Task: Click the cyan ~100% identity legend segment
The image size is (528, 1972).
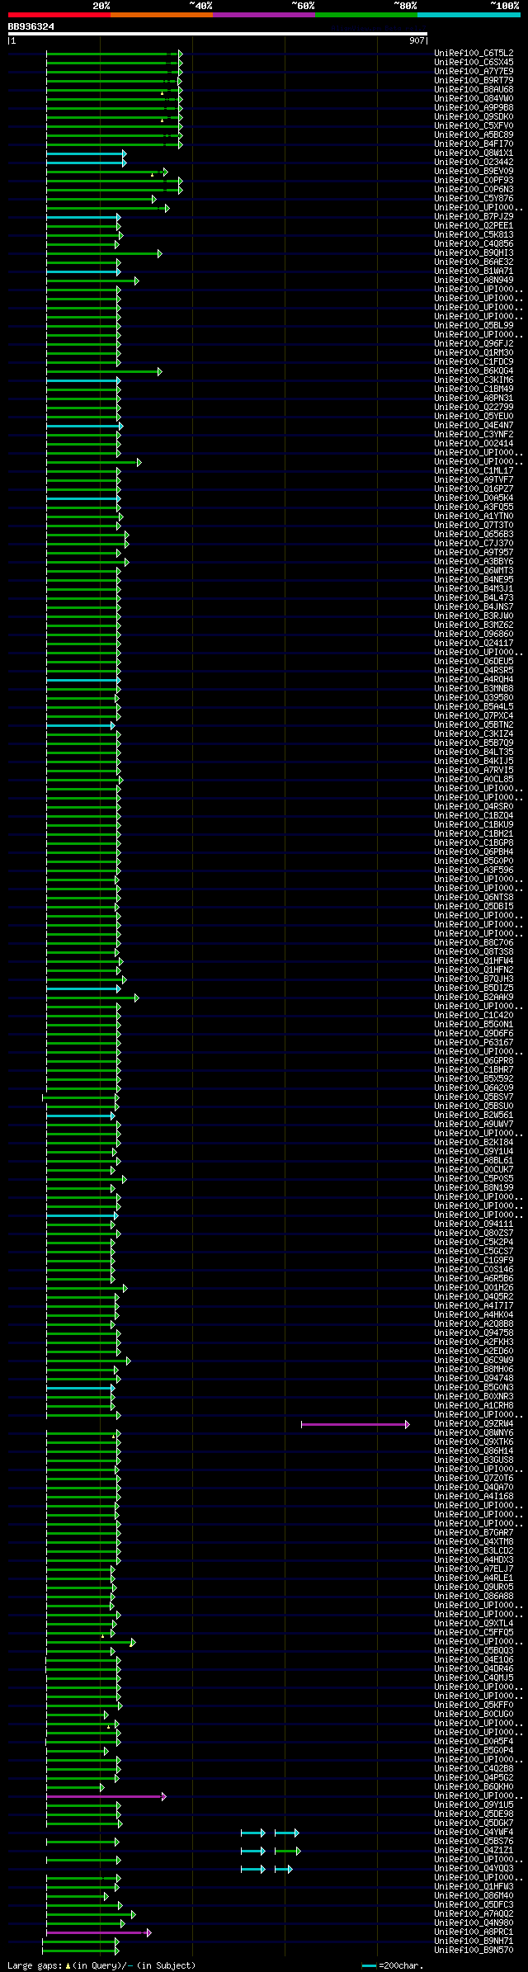Action: [x=469, y=15]
